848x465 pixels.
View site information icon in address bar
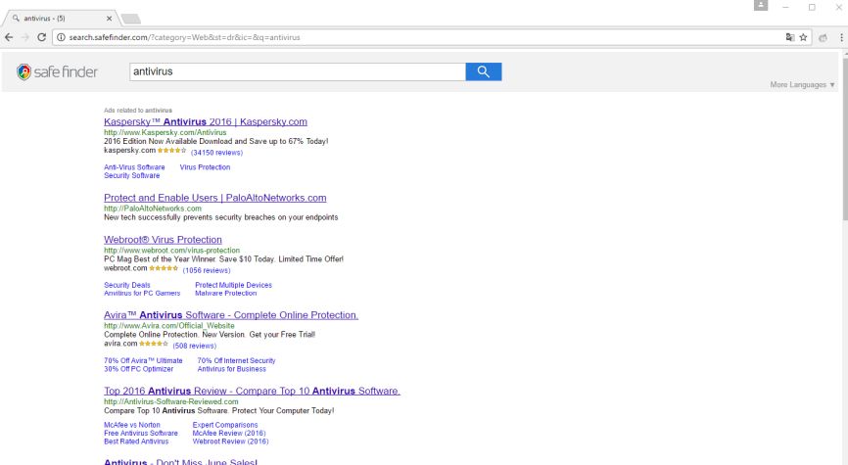61,37
